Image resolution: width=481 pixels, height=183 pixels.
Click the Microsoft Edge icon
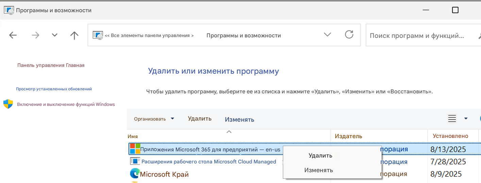pos(135,174)
